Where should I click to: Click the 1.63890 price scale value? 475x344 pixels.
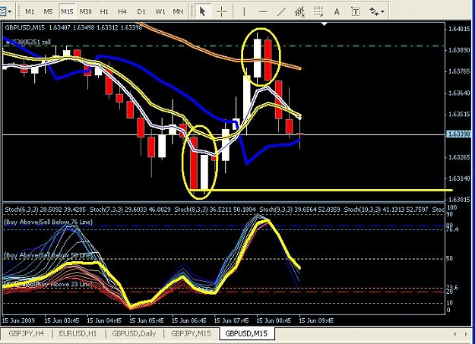click(459, 50)
